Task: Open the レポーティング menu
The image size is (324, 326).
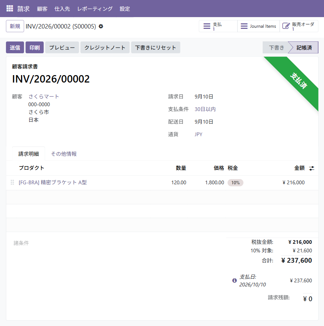Action: 95,9
